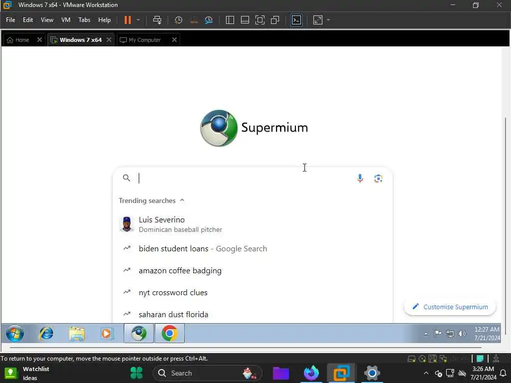Open Win7 network tray icon
This screenshot has height=383, width=511.
pos(450,334)
